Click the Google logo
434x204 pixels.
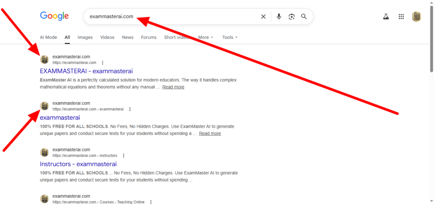(54, 16)
